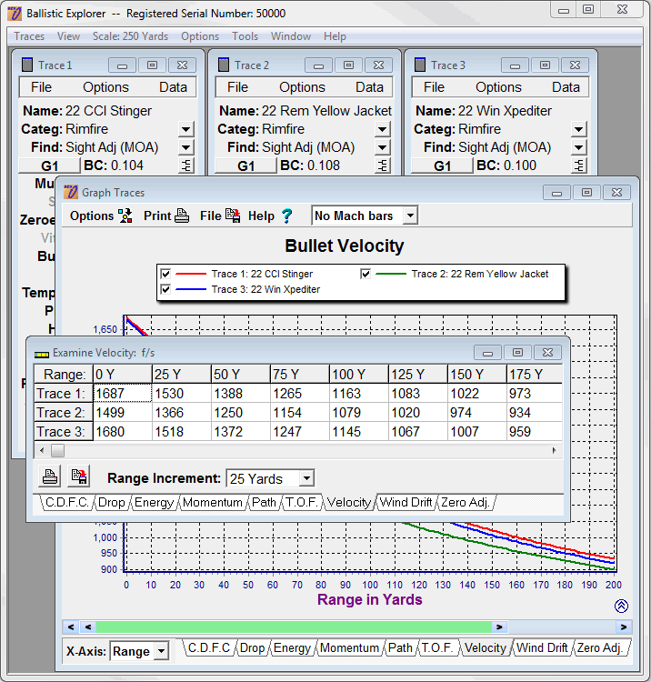Click G1 button in Trace 3
The width and height of the screenshot is (651, 682).
(442, 165)
